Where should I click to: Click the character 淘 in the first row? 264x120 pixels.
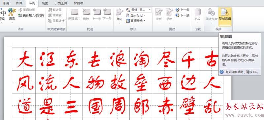click(142, 59)
